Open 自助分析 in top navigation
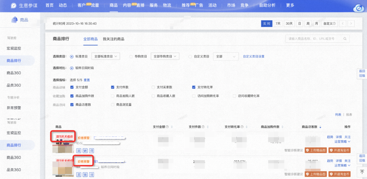367x179 pixels. point(267,5)
